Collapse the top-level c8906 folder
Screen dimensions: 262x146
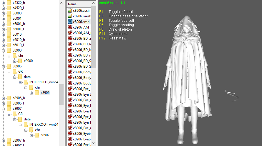3,67
